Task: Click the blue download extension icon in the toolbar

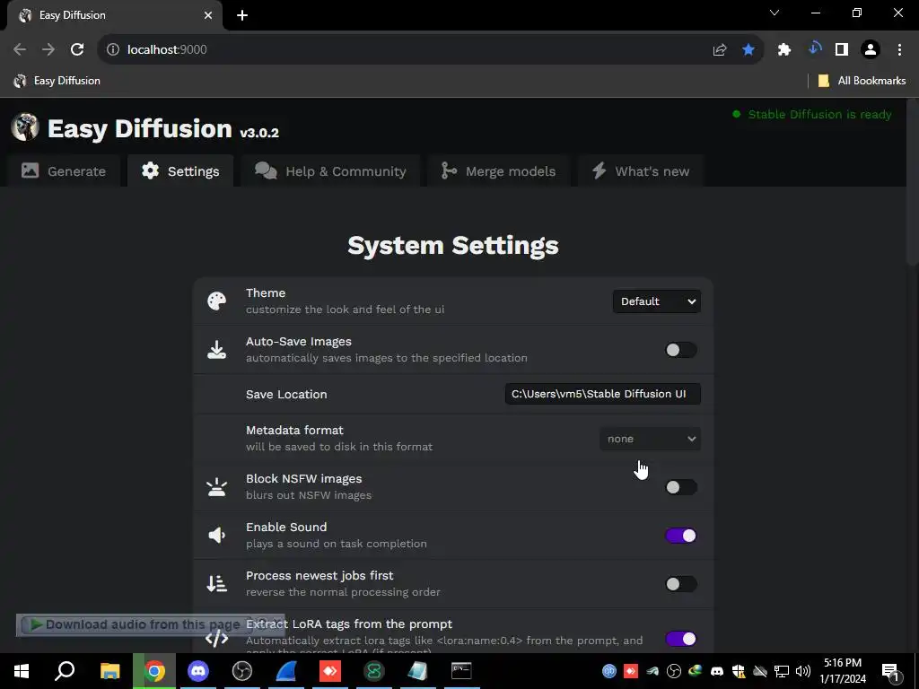Action: point(814,49)
